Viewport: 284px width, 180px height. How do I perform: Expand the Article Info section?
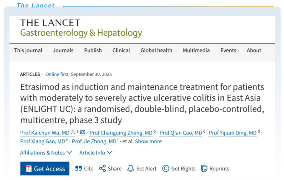tap(96, 153)
